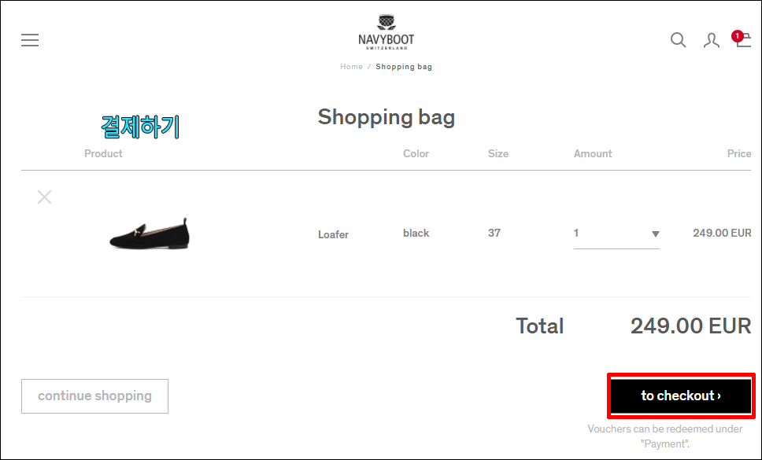Click the Loafer product name
762x460 pixels.
tap(334, 234)
